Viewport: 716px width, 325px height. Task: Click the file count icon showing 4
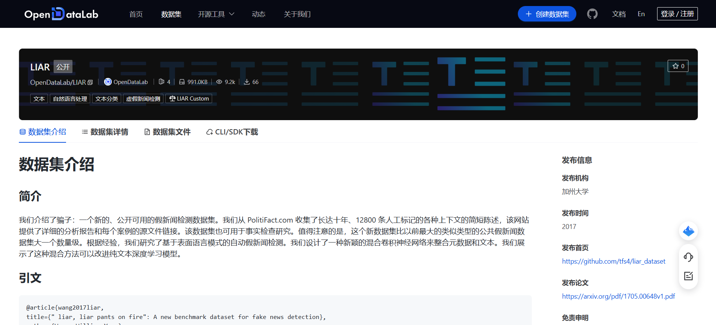pyautogui.click(x=162, y=82)
